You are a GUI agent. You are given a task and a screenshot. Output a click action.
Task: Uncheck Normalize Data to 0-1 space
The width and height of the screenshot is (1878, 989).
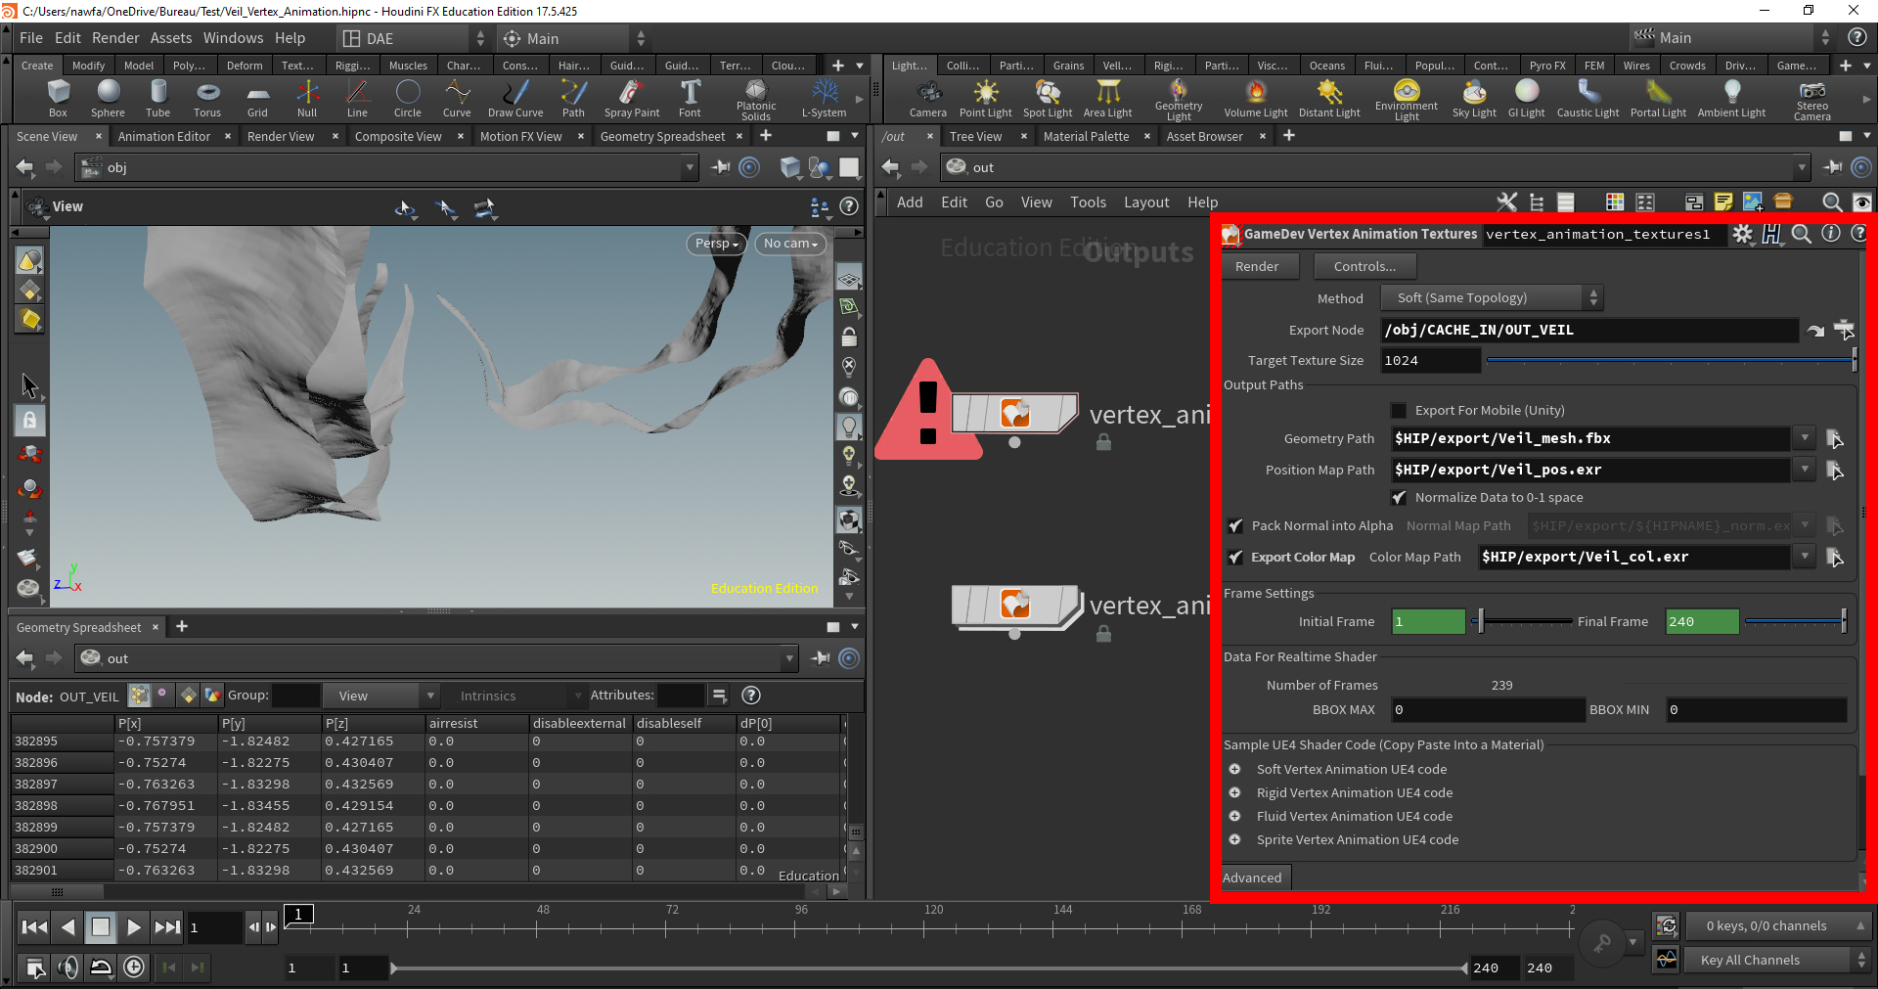pyautogui.click(x=1399, y=498)
